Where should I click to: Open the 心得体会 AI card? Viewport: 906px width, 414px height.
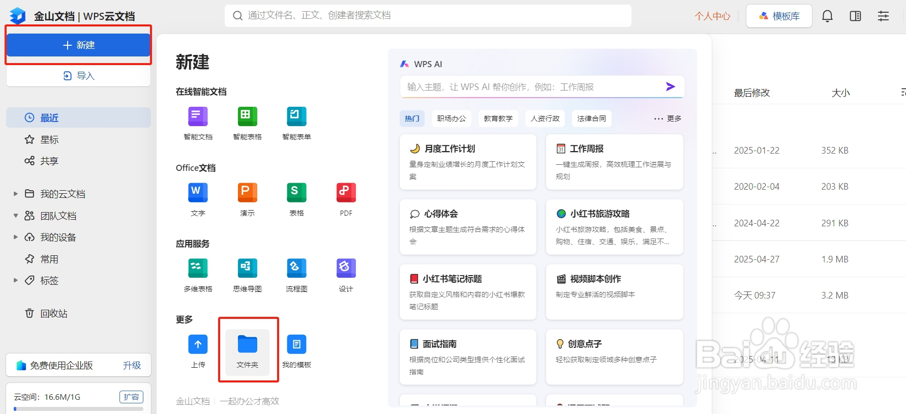tap(468, 227)
